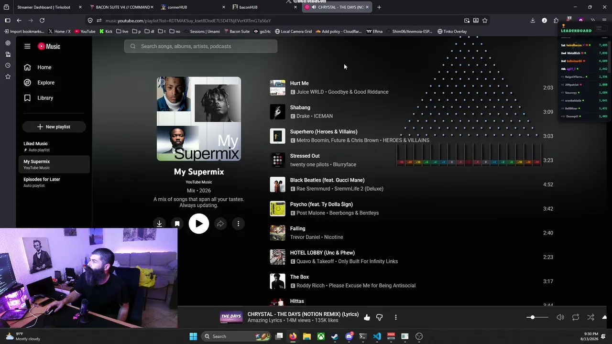The image size is (612, 344).
Task: Play the My Supermix playlist
Action: (199, 224)
